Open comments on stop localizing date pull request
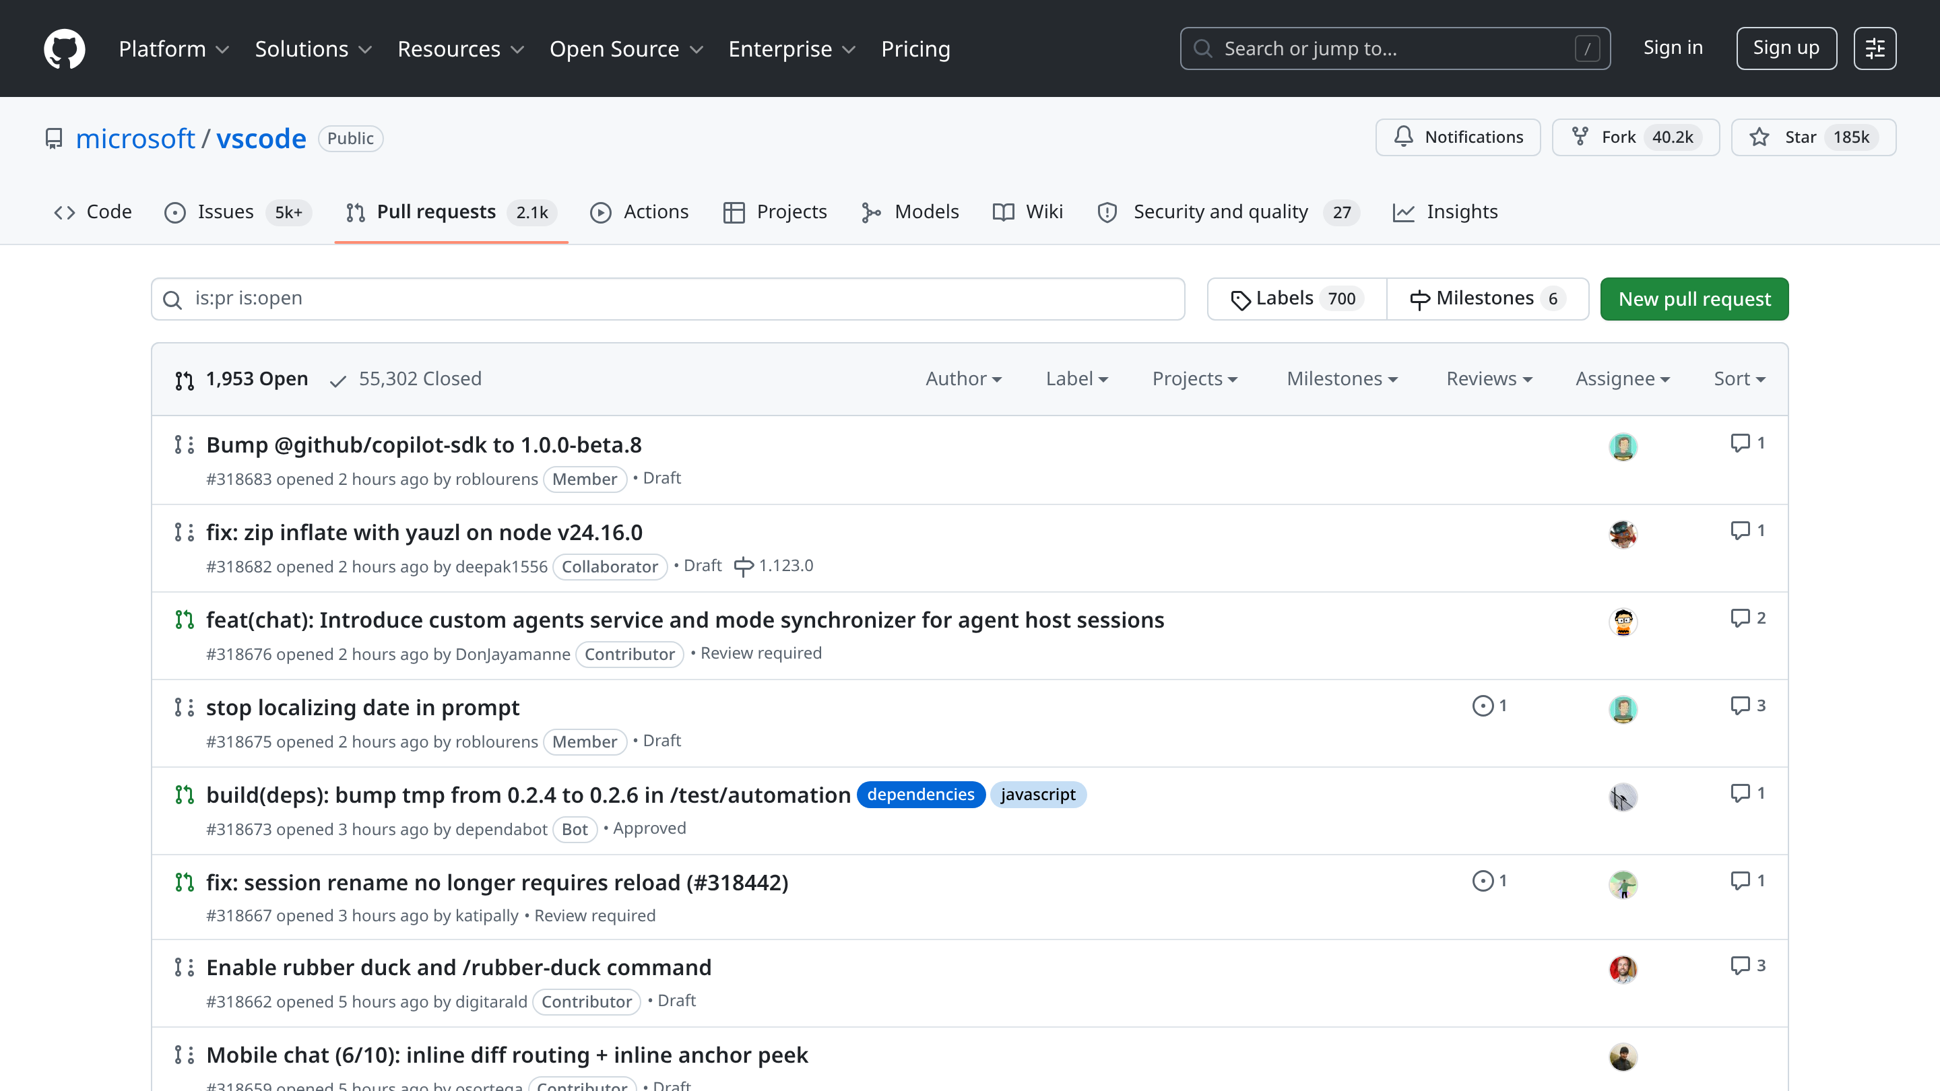 click(1747, 706)
